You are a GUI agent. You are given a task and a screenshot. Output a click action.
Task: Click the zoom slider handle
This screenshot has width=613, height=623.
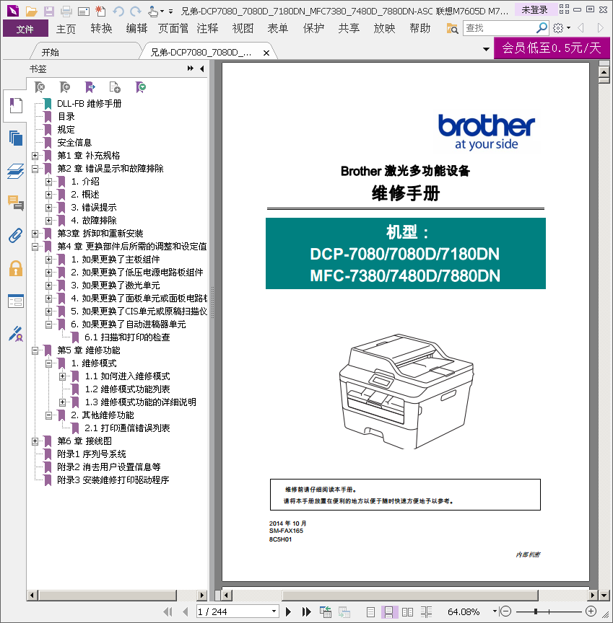pos(536,611)
